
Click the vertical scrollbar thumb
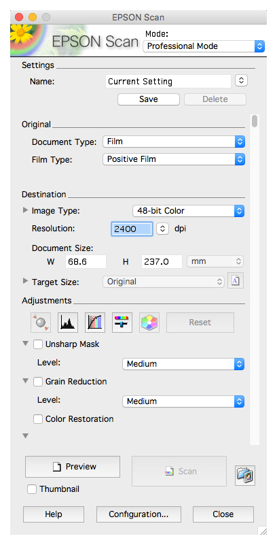(255, 121)
